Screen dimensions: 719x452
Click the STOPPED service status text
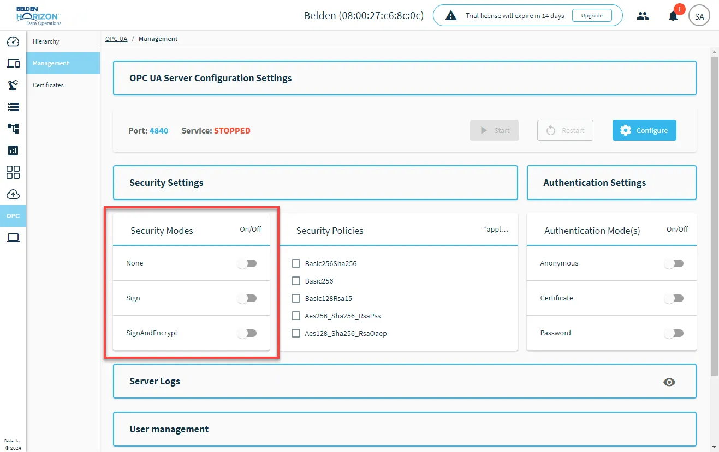[232, 131]
